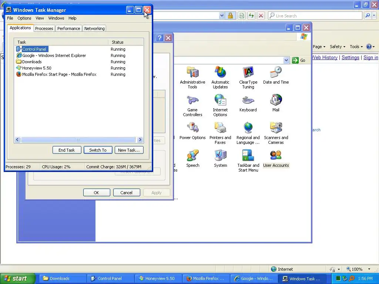Click Internet Explorer refresh icon
Image resolution: width=379 pixels, height=284 pixels.
coord(251,16)
